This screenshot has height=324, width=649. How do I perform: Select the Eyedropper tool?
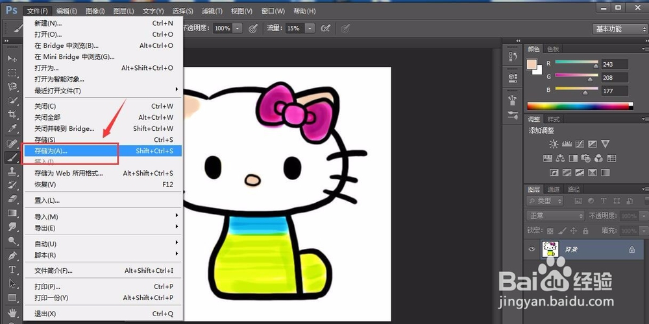12,128
